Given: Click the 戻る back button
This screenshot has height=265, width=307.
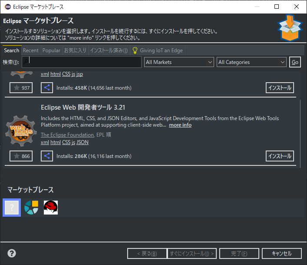Looking at the screenshot, I should 147,253.
